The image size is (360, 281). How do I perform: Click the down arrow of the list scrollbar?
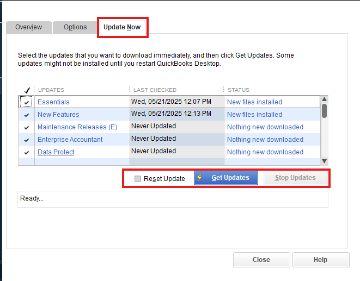point(324,161)
